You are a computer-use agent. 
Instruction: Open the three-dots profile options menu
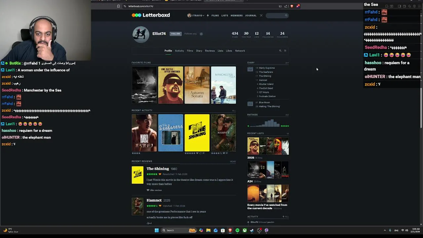click(x=201, y=34)
